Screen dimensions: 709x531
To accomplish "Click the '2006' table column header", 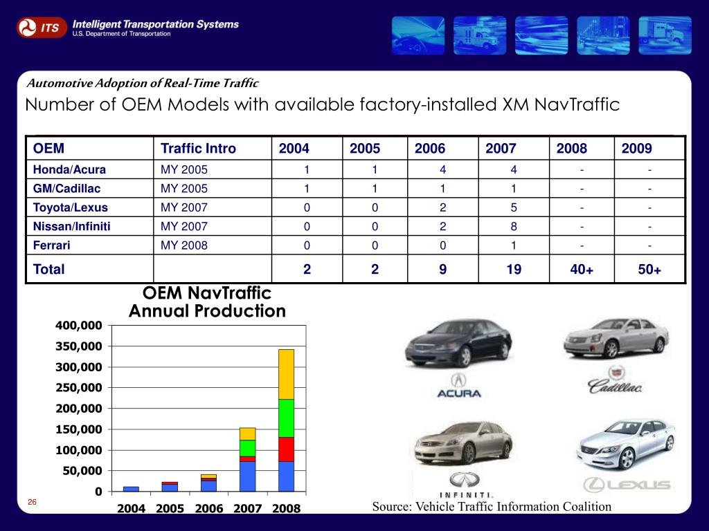I will (430, 149).
